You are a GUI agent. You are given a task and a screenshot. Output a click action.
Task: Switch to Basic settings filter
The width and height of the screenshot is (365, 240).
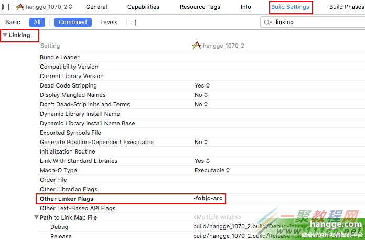pyautogui.click(x=13, y=23)
